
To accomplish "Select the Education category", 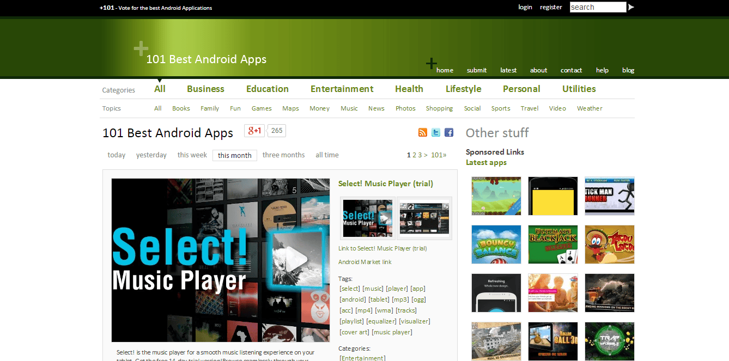I will [268, 89].
